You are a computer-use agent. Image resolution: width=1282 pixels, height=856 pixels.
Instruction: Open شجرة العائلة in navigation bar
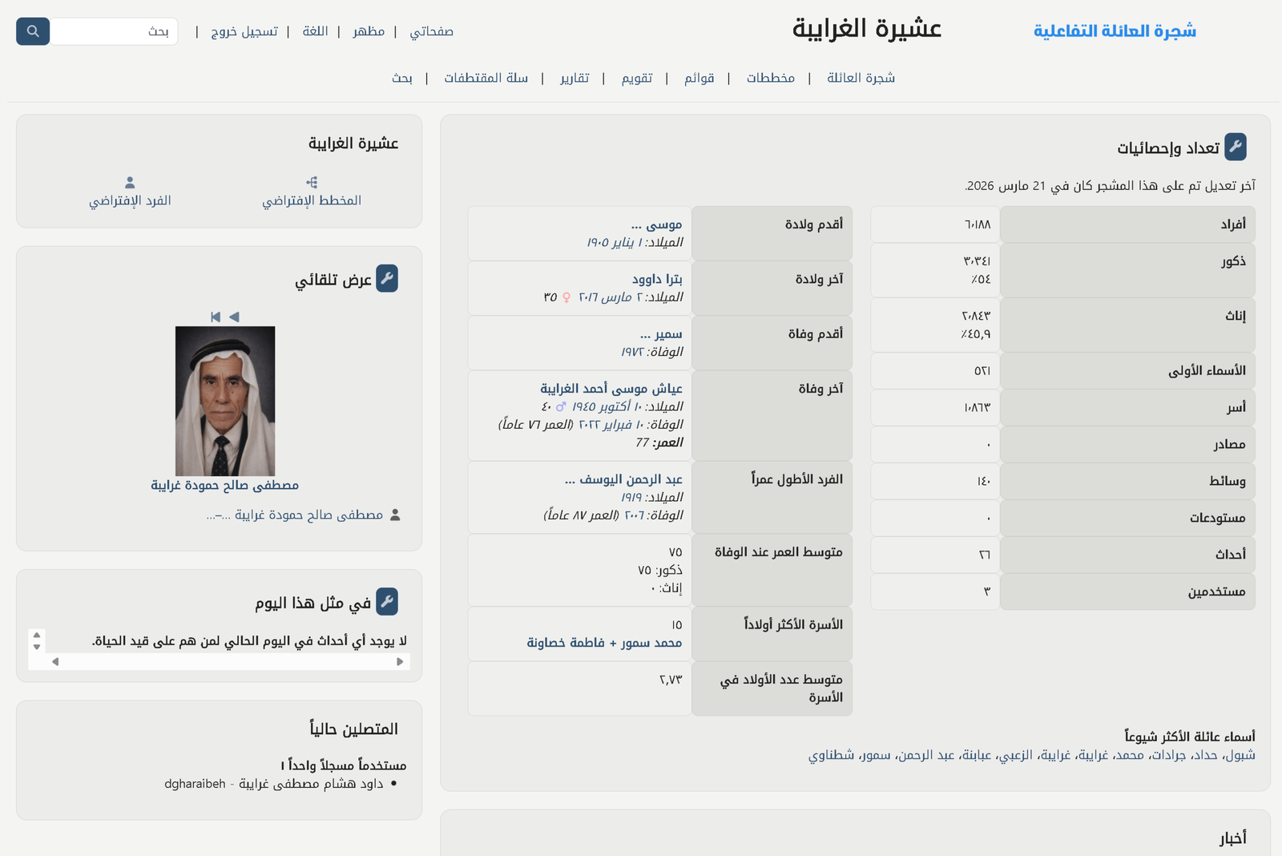[861, 78]
